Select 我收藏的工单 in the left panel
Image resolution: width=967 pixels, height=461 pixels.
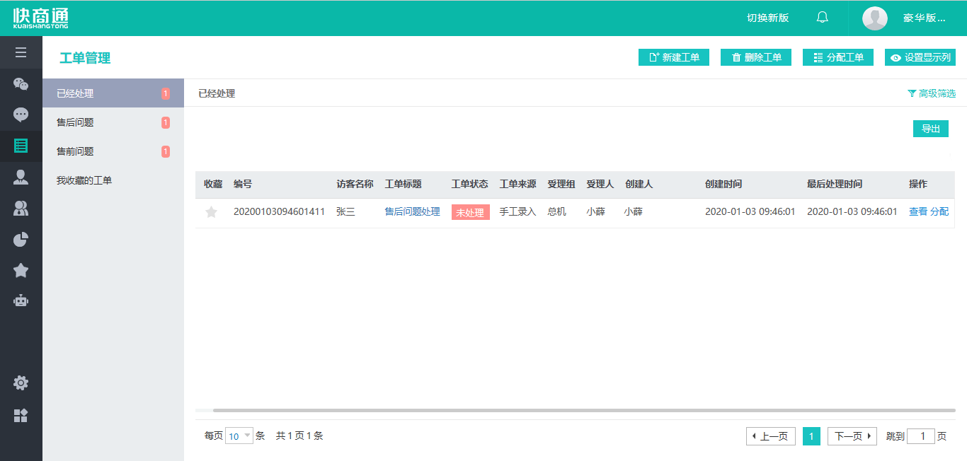click(x=84, y=180)
